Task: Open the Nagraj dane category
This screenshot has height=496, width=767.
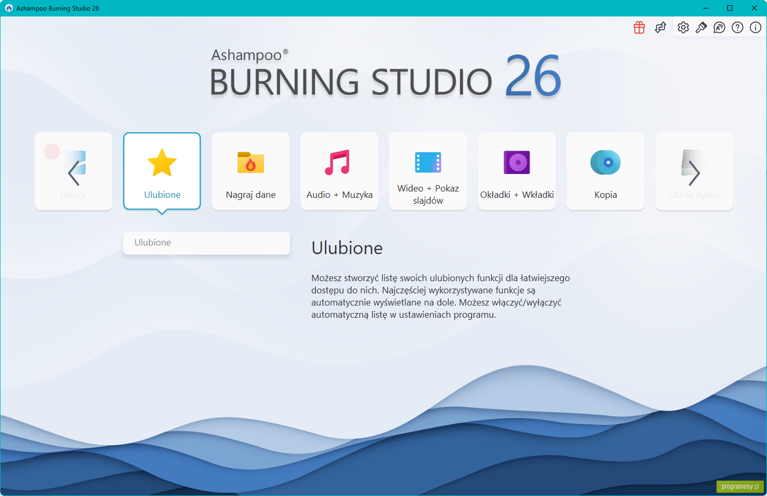Action: [x=251, y=171]
